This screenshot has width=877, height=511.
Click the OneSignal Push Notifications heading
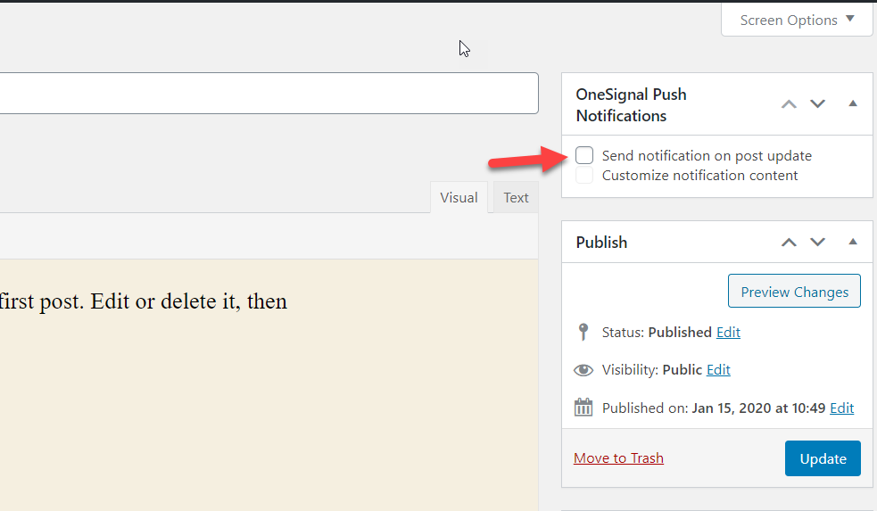631,105
